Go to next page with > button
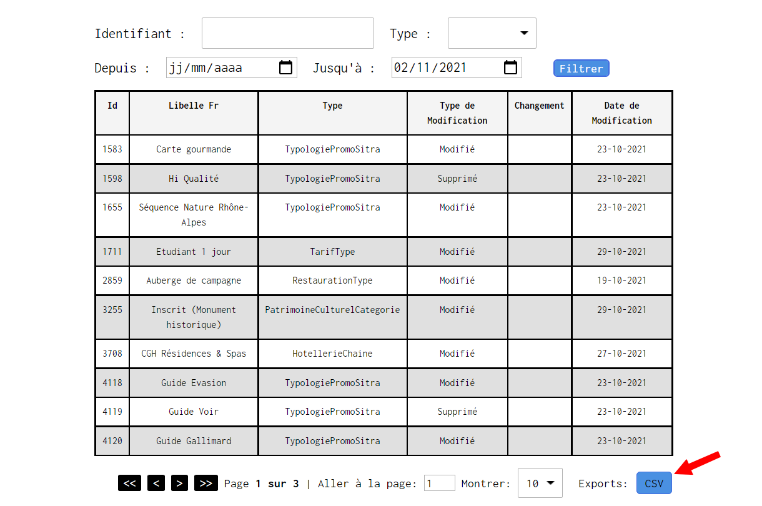This screenshot has height=506, width=762. (179, 483)
